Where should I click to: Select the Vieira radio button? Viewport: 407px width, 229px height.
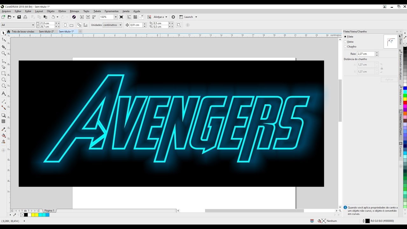point(345,42)
